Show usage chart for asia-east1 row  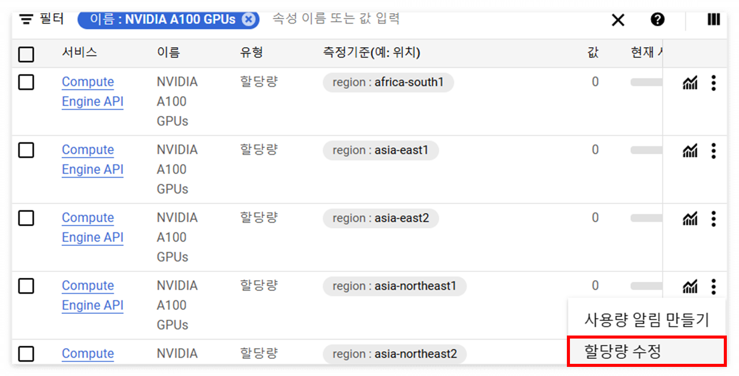pos(690,150)
